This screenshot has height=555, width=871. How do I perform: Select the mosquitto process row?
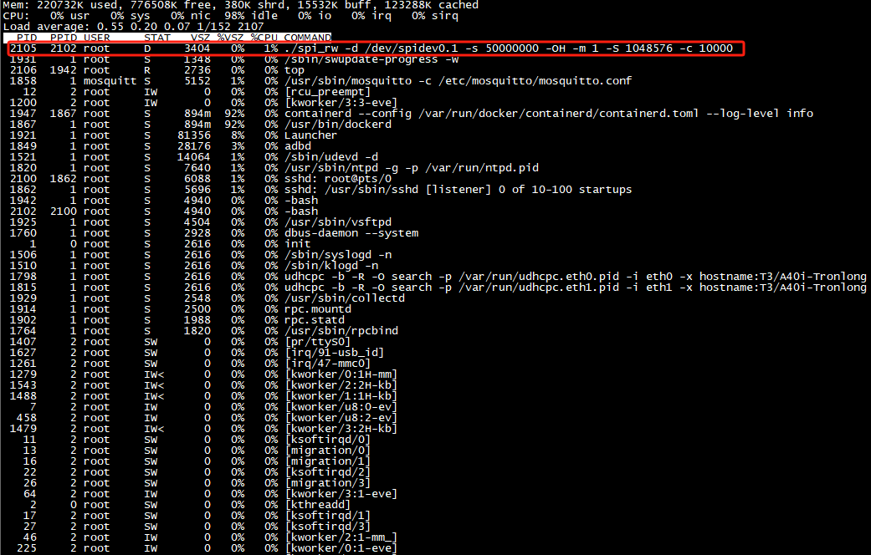click(458, 81)
